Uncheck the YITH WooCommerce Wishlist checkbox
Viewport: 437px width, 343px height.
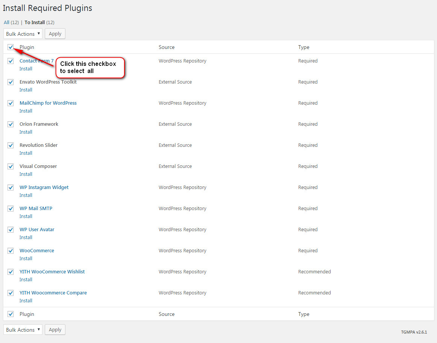pos(11,271)
